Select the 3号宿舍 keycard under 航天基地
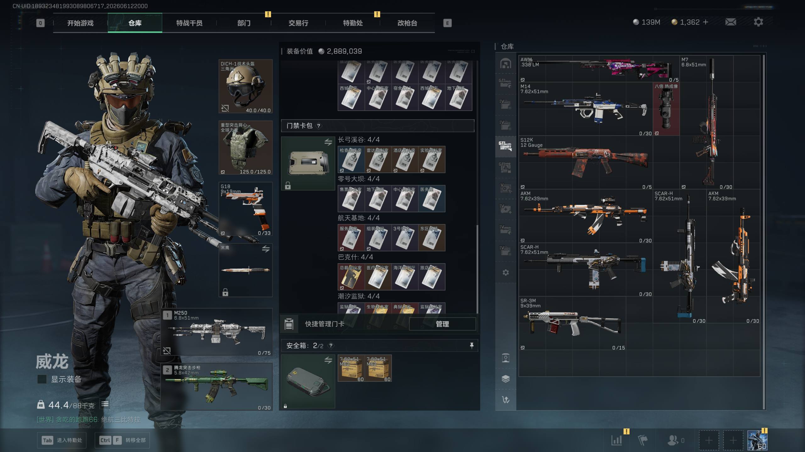Image resolution: width=805 pixels, height=452 pixels. click(405, 238)
